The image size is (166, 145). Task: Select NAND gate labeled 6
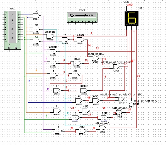[x=79, y=101]
